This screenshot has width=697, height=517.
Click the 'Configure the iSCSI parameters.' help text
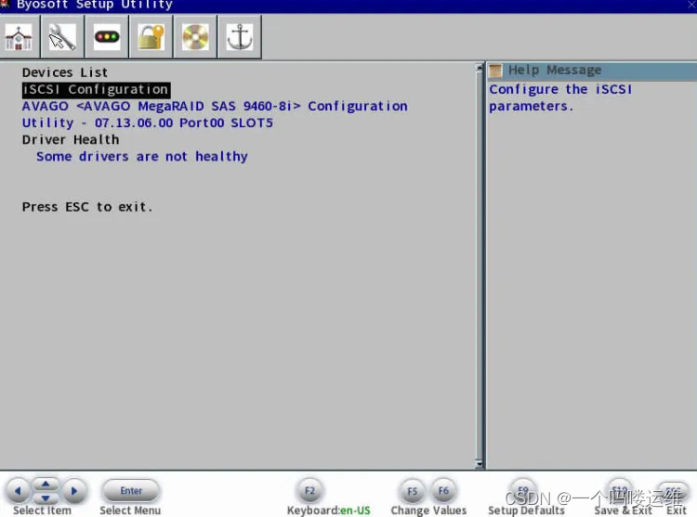pos(560,97)
